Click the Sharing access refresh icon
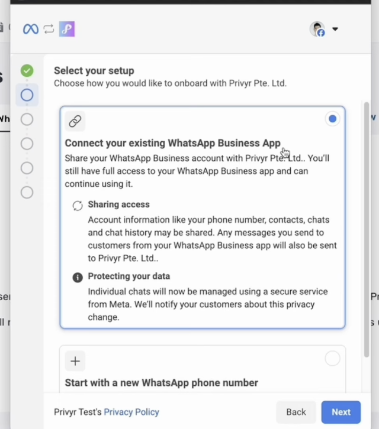 coord(78,206)
